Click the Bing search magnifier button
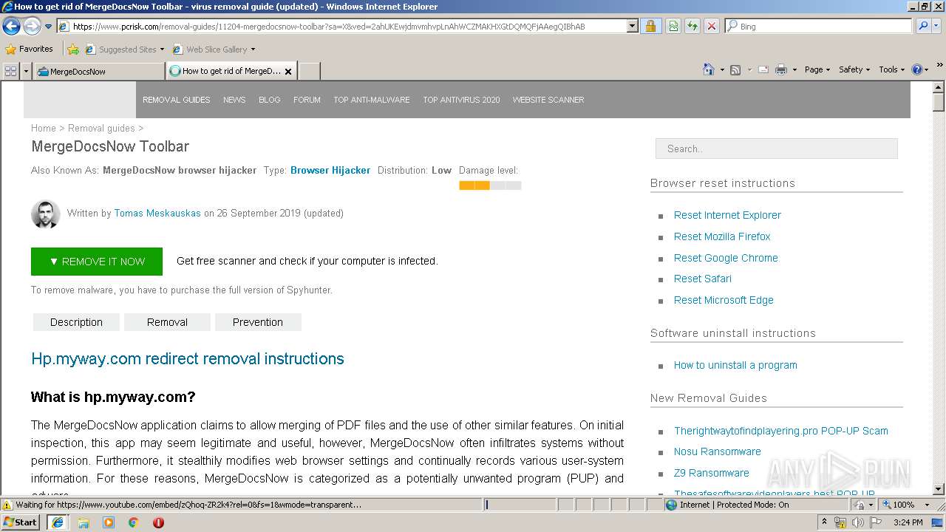Viewport: 946px width, 532px height. coord(922,26)
